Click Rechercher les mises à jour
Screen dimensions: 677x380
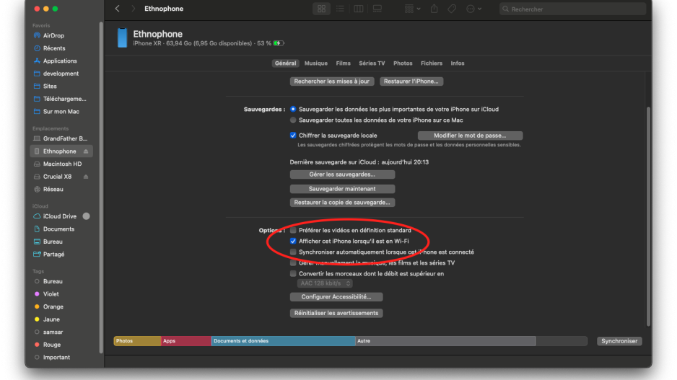[331, 81]
